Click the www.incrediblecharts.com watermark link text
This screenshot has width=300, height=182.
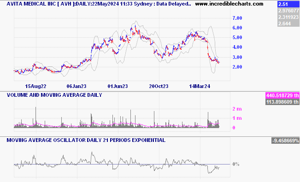[x=229, y=4]
